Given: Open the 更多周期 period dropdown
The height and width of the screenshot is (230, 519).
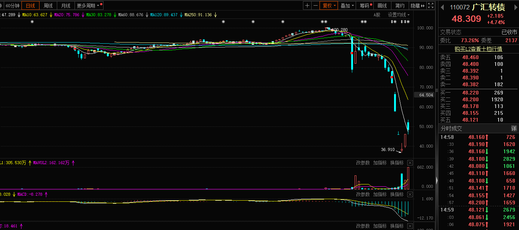Looking at the screenshot, I should pyautogui.click(x=89, y=6).
